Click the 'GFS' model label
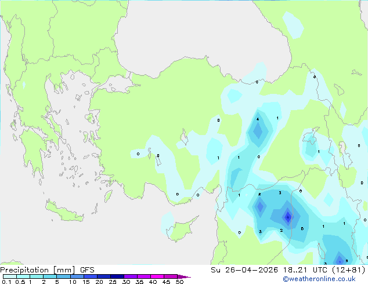Screen dimensions: 368x284 pos(87,270)
